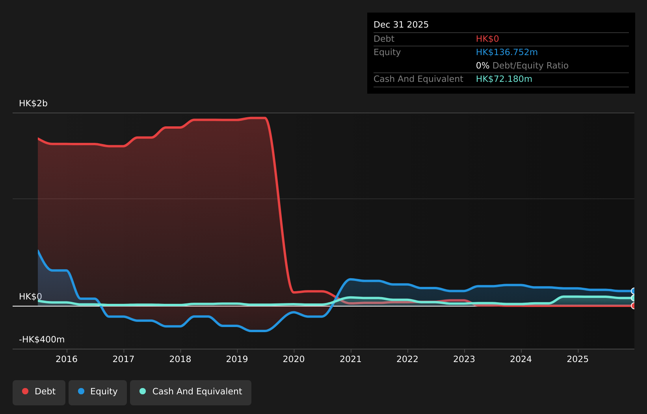Click the Dec 31 2025 tooltip date
Viewport: 647px width, 414px height.
(401, 25)
